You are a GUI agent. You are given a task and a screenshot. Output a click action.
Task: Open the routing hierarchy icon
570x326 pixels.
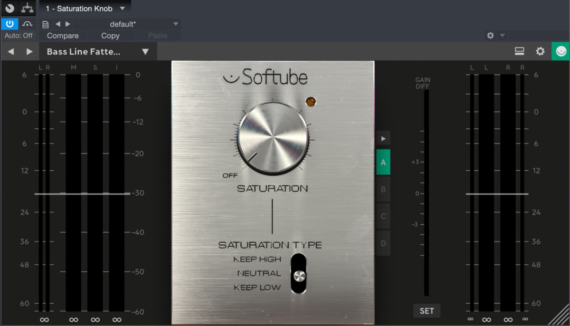pyautogui.click(x=28, y=9)
